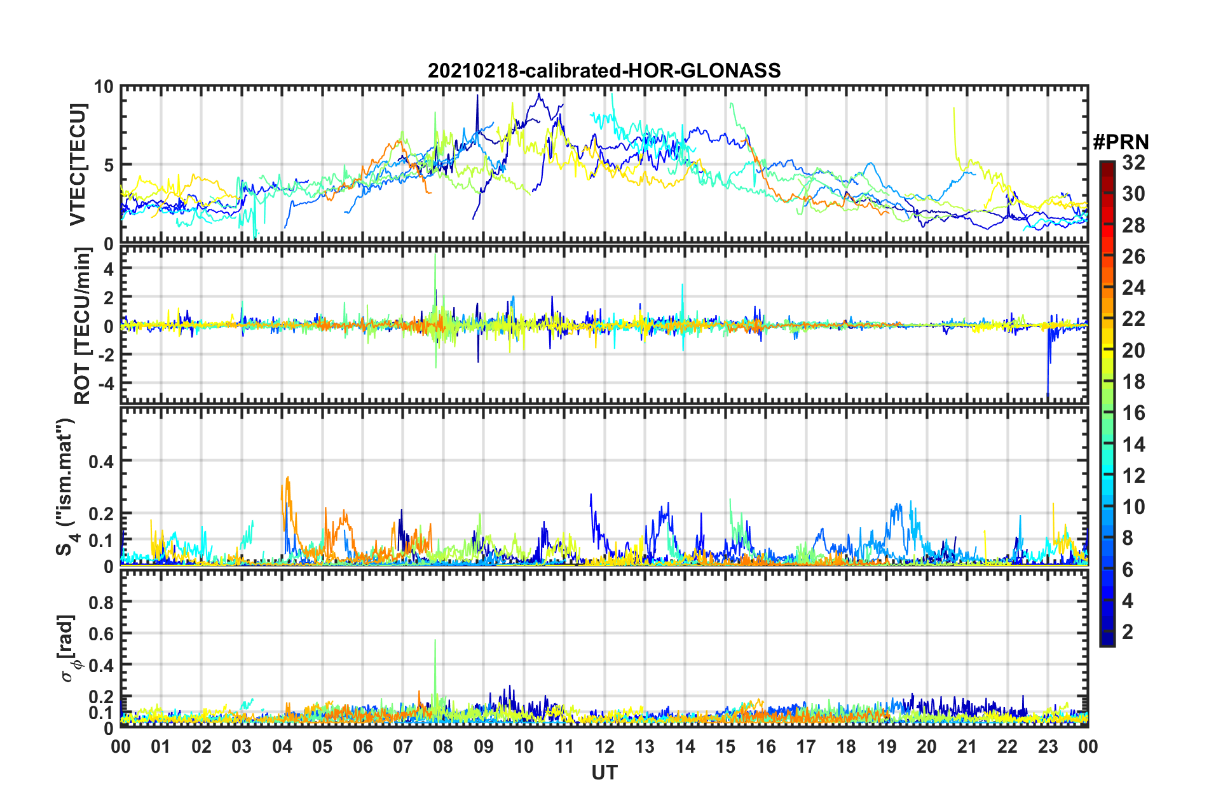Click the colorbar tick label 4
Viewport: 1209px width, 808px height.
click(1128, 601)
